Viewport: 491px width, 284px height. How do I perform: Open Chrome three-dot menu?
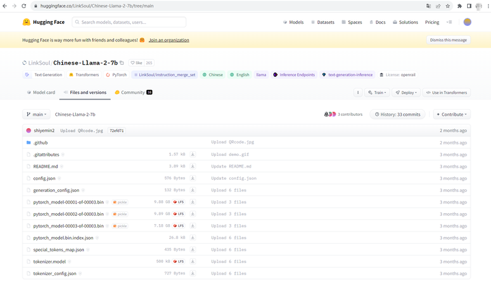click(488, 6)
